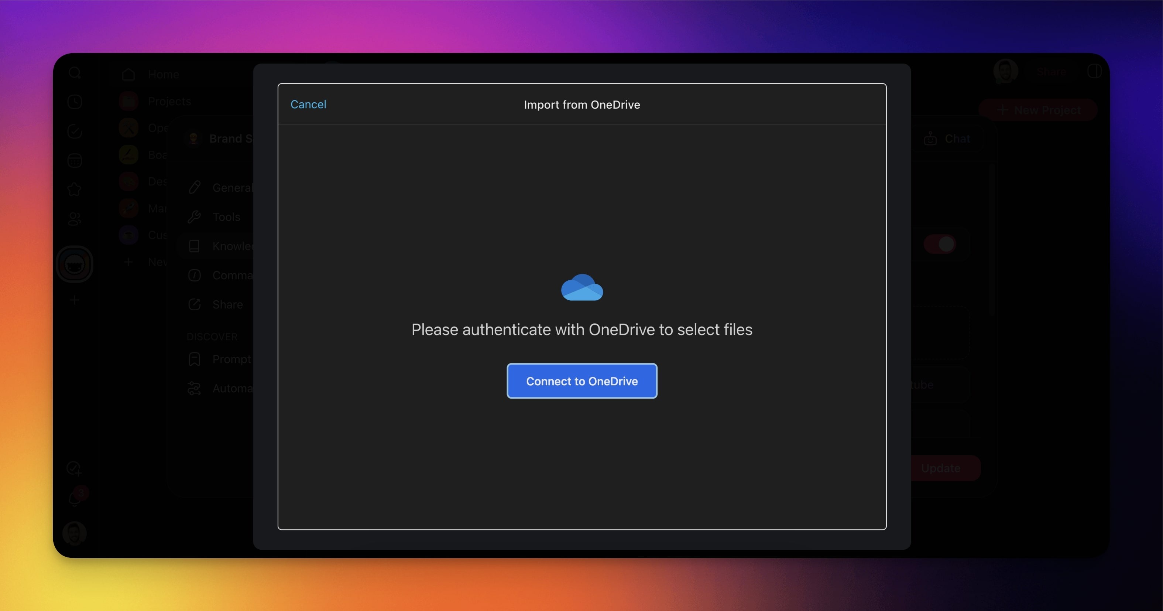Click the user avatar at bottom left
Image resolution: width=1163 pixels, height=611 pixels.
[75, 533]
